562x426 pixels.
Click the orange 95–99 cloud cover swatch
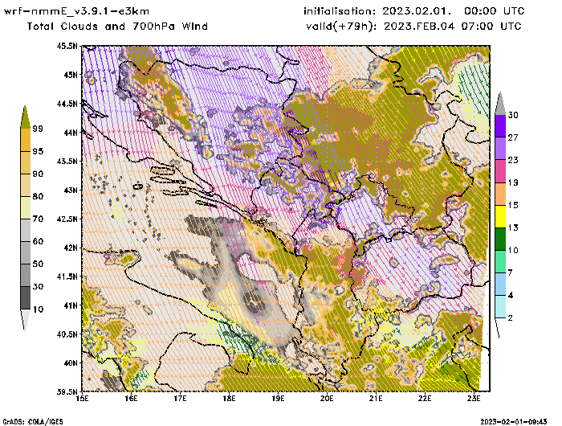(26, 140)
